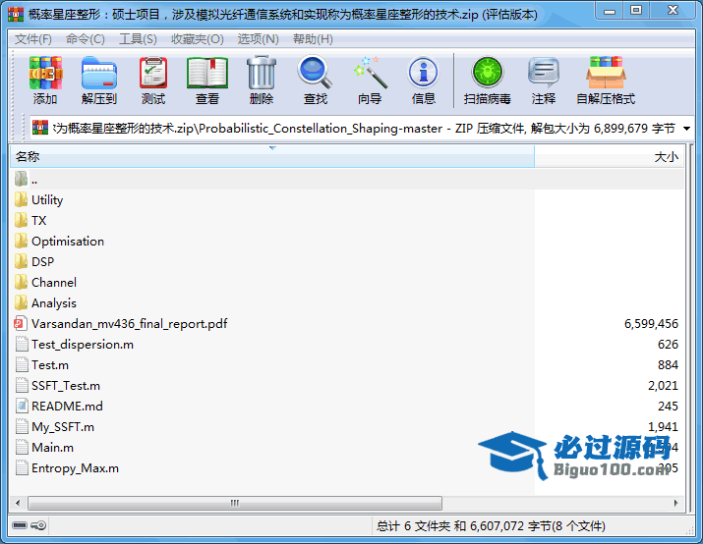The height and width of the screenshot is (544, 703).
Task: Select the Entropy_Max.m file
Action: (x=75, y=467)
